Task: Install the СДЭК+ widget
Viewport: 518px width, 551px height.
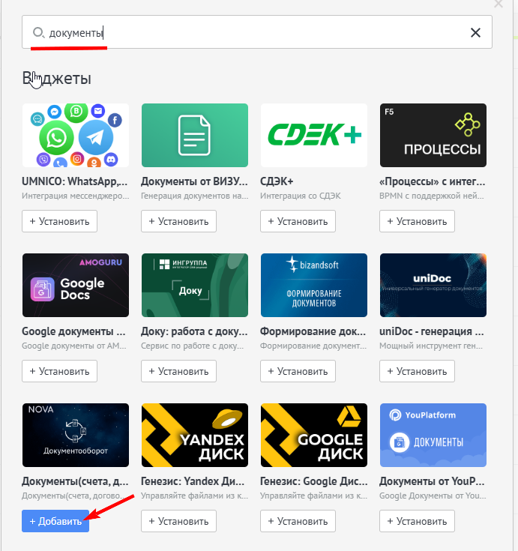Action: pos(298,221)
